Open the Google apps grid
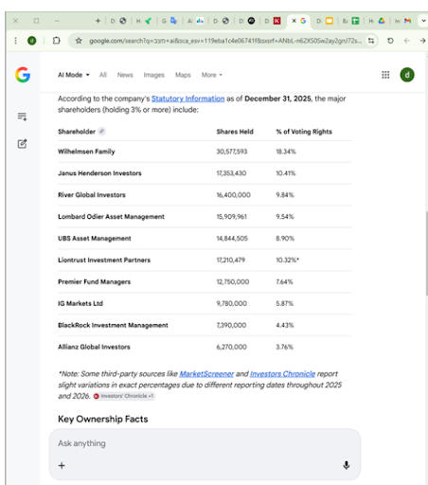428x485 pixels. [385, 75]
